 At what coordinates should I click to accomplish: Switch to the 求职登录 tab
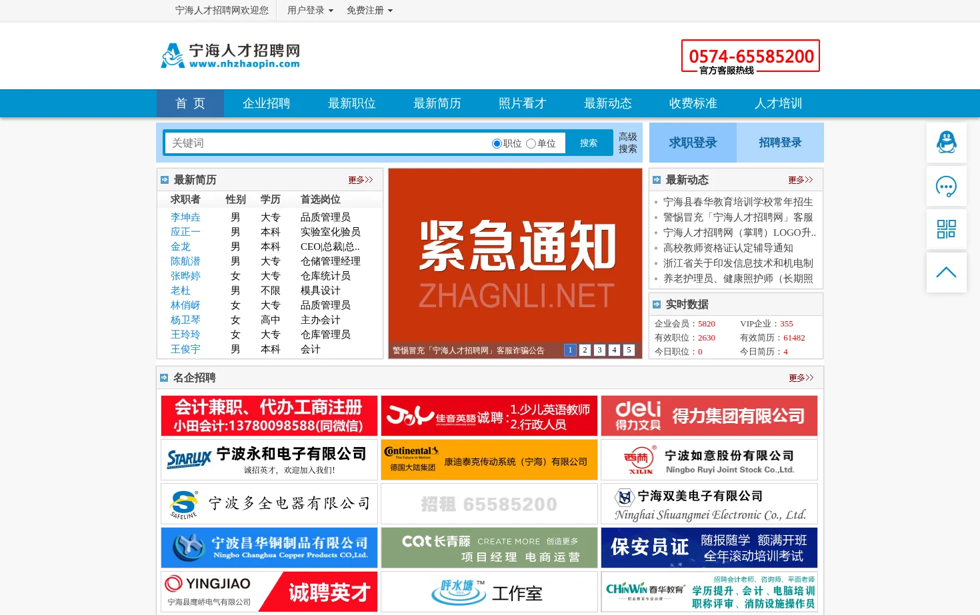(x=693, y=143)
